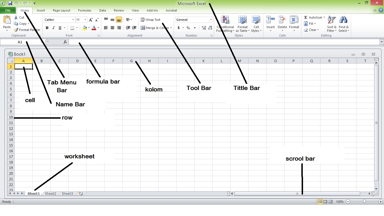Click the Copy icon
384x216 pixels.
click(x=16, y=24)
